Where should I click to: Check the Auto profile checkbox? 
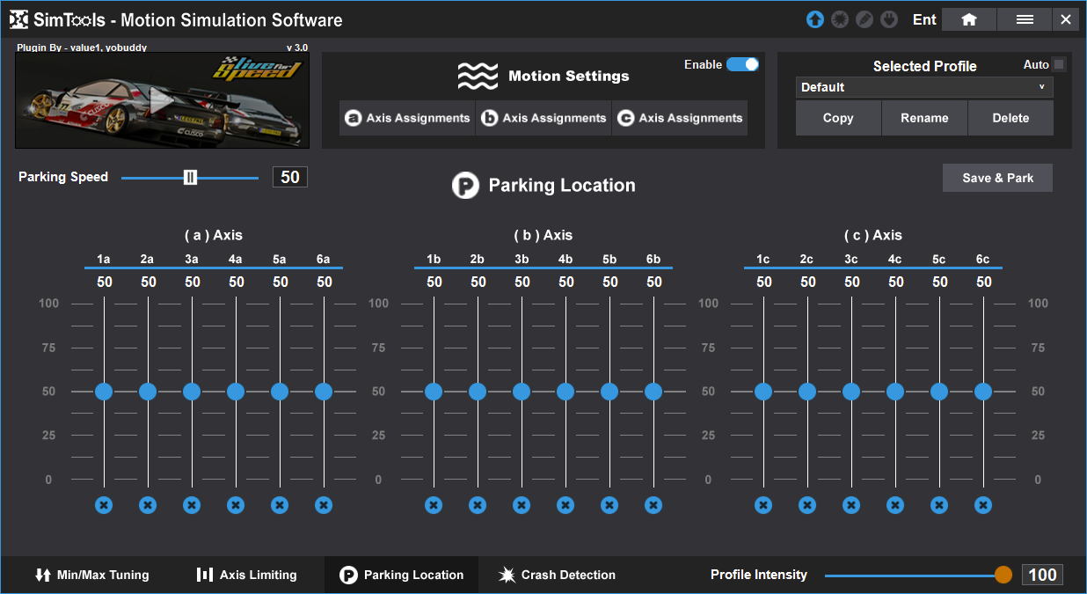[x=1059, y=64]
